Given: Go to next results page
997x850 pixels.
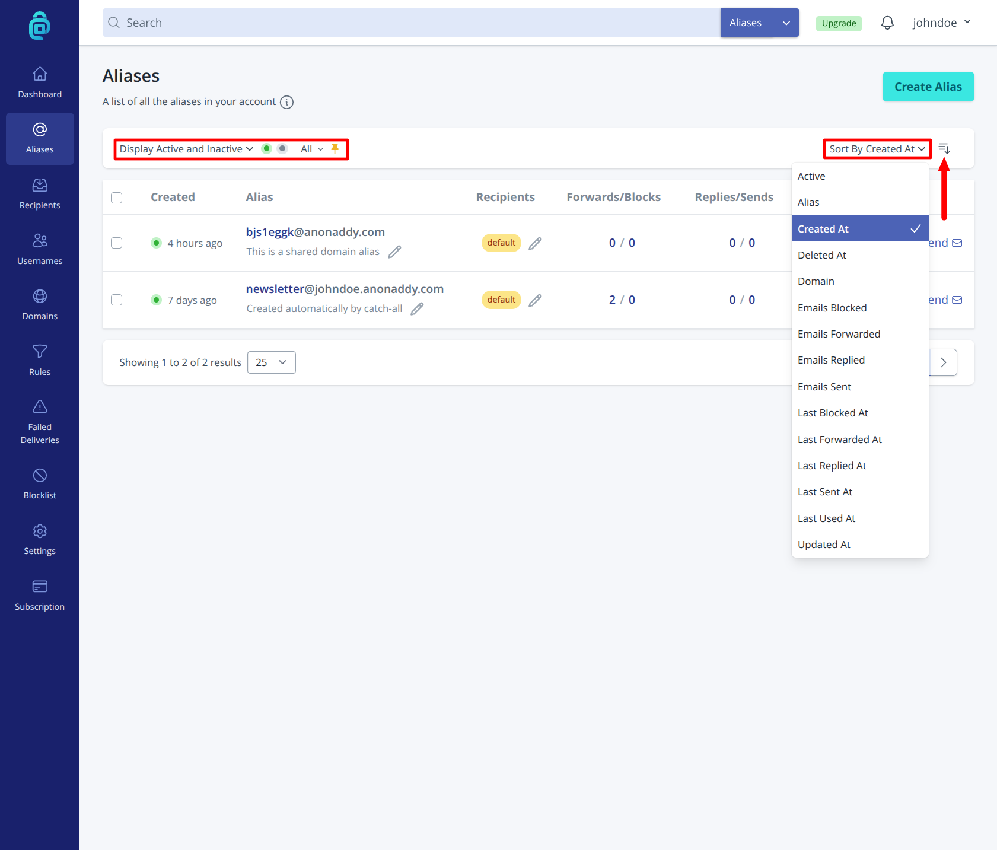Looking at the screenshot, I should point(944,362).
